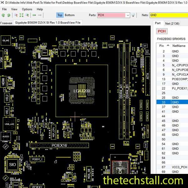The width and height of the screenshot is (188, 188).
Task: Click the HU1 chip near HDMI
Action: [10, 84]
